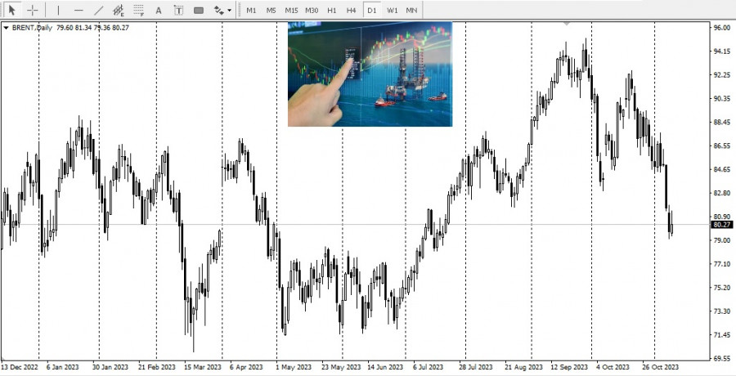Switch to M30 timeframe
The height and width of the screenshot is (376, 736).
coord(312,10)
